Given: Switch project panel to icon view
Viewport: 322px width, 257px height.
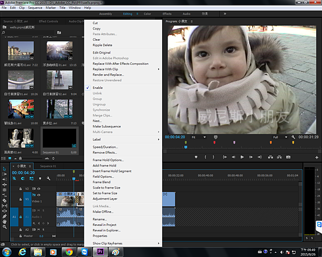Looking at the screenshot, I should click(10, 158).
